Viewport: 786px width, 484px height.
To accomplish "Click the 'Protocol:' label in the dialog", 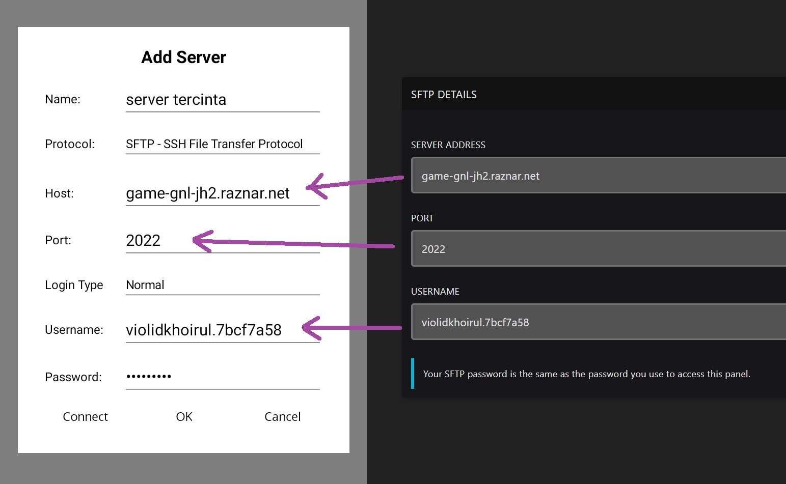I will (70, 144).
